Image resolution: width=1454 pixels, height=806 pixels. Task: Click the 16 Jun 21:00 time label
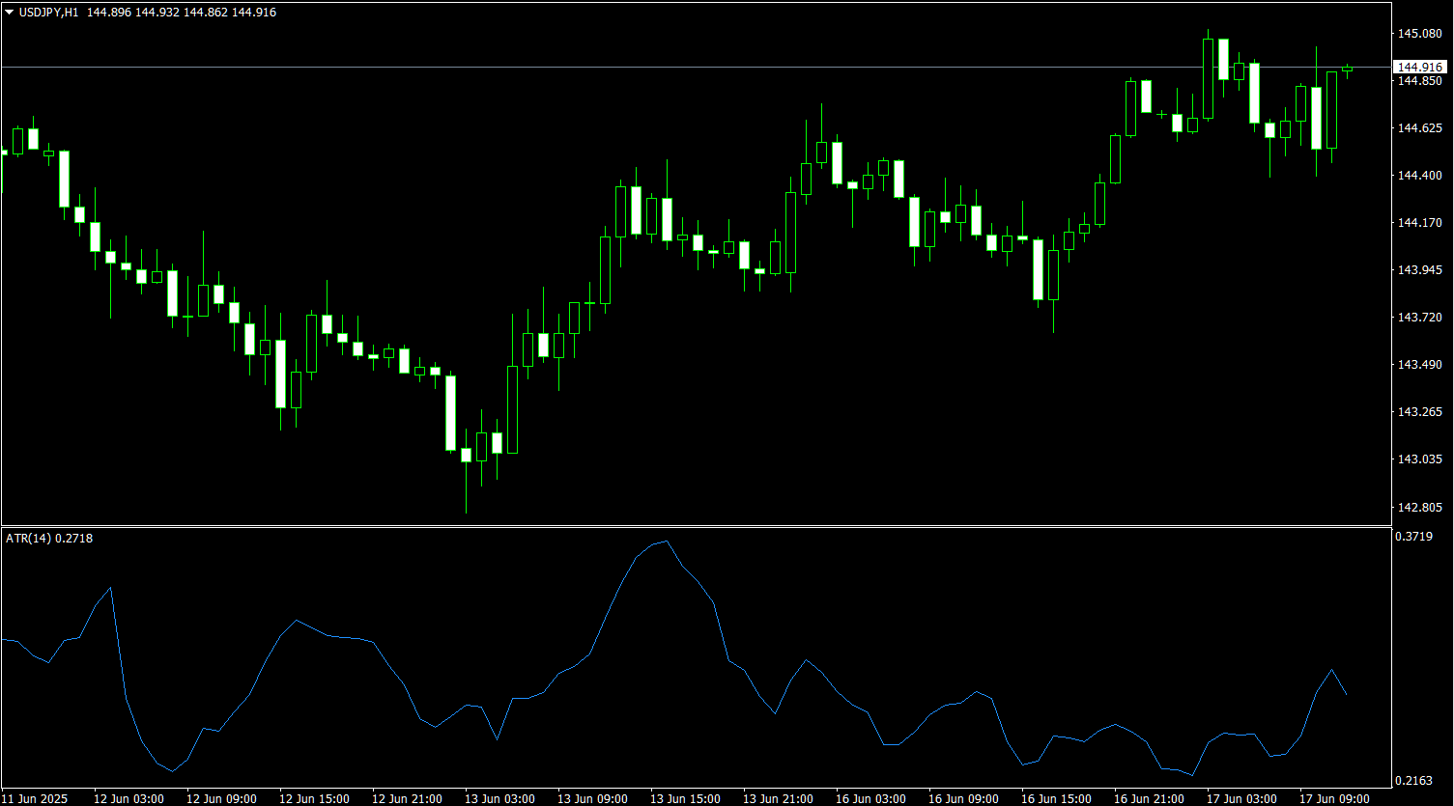1148,798
